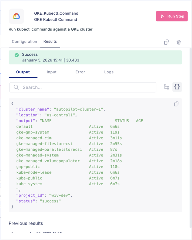Screen dimensions: 192x240
Task: Click the January 5, 2026 15:41 timestamp
Action: 42,60
